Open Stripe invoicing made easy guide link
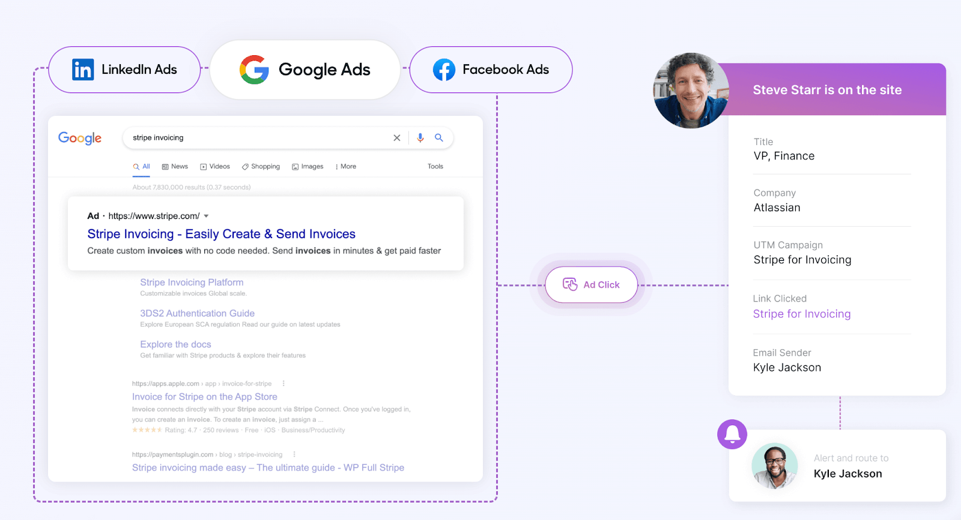 pos(268,467)
